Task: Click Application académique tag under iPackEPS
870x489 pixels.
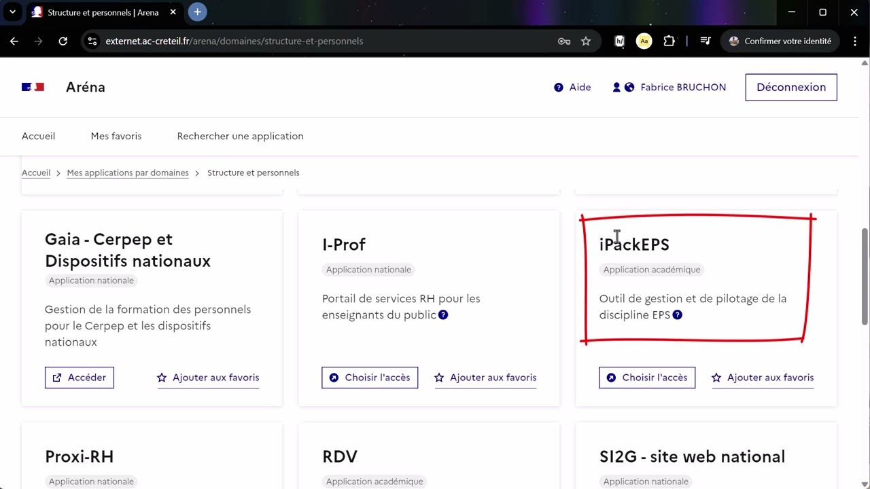Action: tap(652, 270)
